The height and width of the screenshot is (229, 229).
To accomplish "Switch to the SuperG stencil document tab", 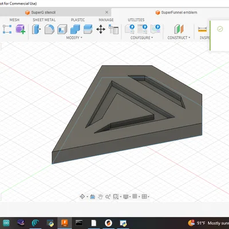I will 44,13.
